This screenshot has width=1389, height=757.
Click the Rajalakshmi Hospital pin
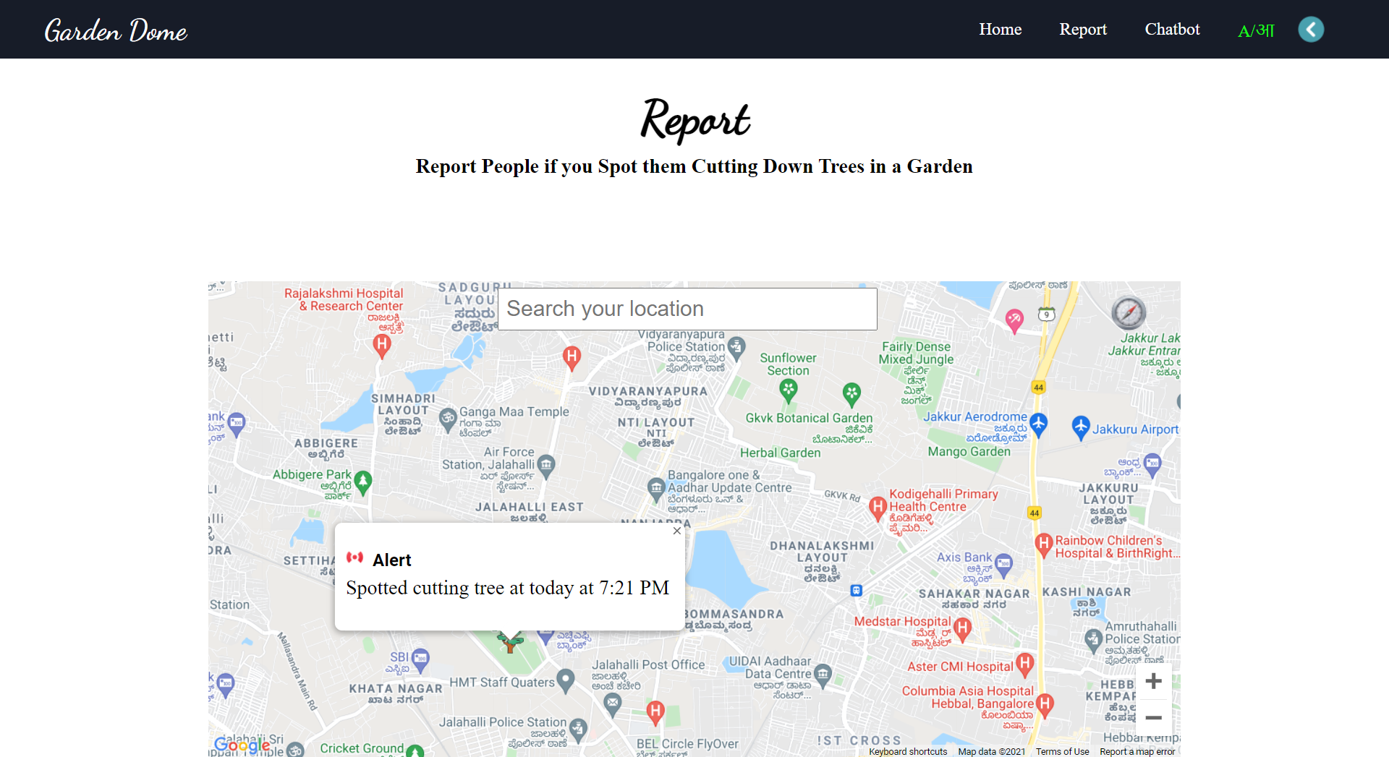click(382, 346)
